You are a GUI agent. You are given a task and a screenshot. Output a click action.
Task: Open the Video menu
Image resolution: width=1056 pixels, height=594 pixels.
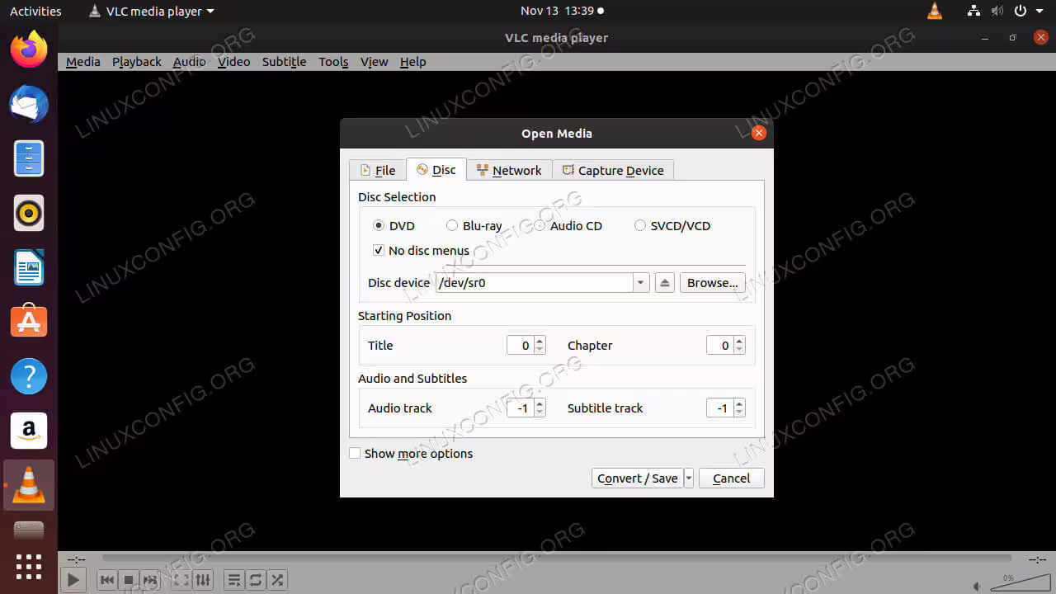[233, 62]
